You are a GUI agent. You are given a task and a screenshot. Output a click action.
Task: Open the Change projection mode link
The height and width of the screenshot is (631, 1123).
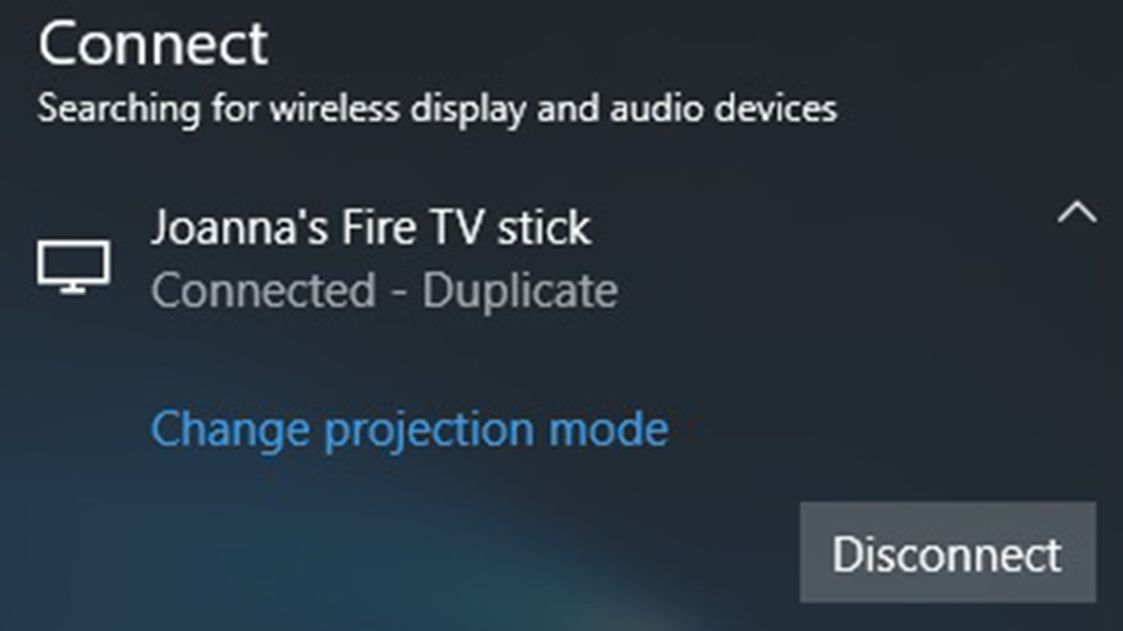tap(409, 430)
